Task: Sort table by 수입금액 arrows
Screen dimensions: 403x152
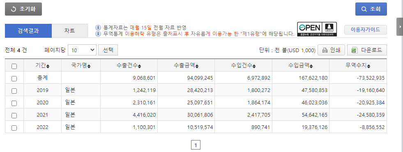Action: tap(311, 66)
